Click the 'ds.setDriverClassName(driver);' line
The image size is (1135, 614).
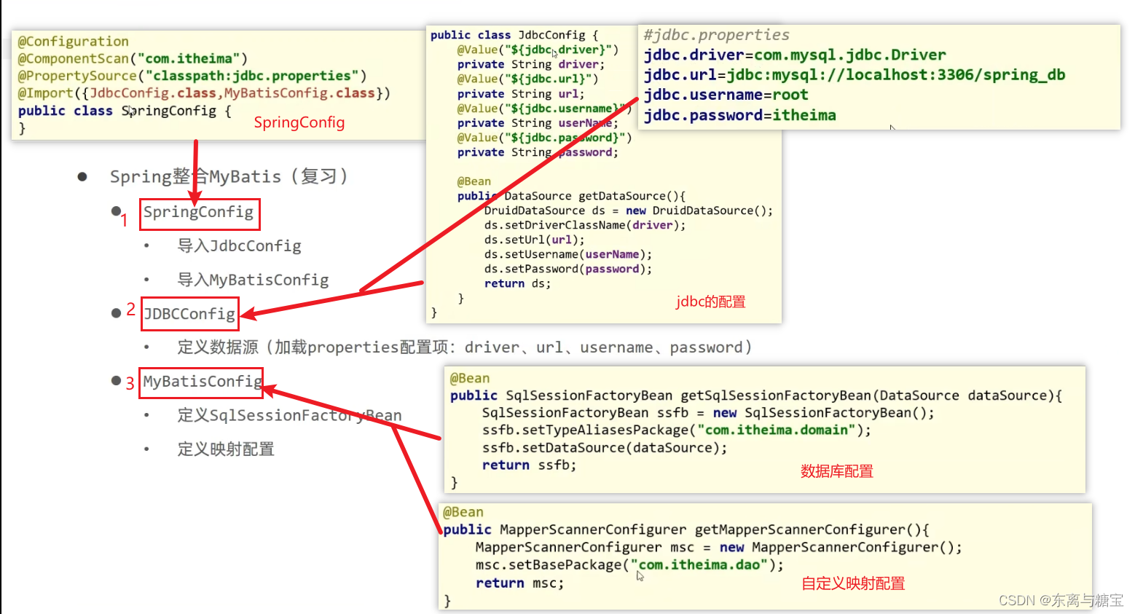[585, 225]
